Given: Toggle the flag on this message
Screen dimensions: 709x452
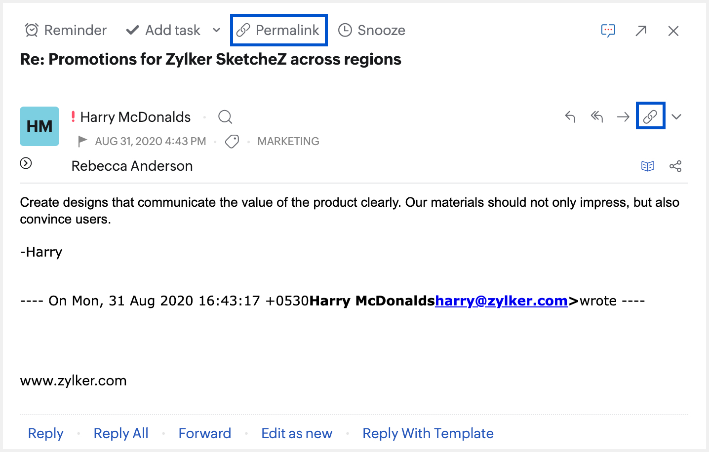Looking at the screenshot, I should [x=82, y=141].
